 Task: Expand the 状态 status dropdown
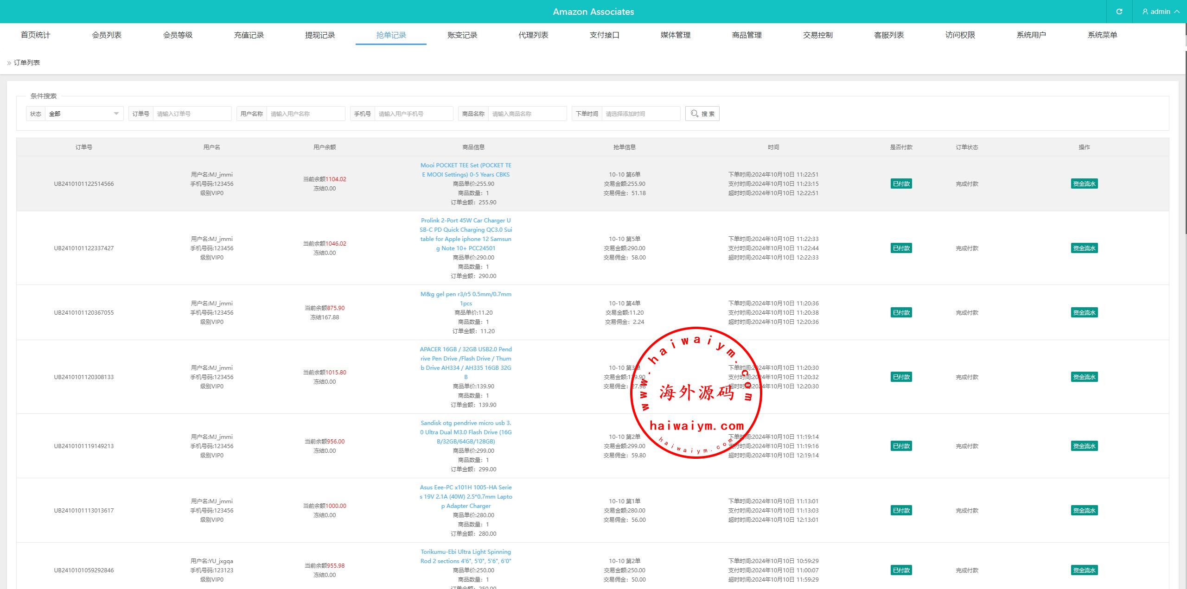[83, 114]
